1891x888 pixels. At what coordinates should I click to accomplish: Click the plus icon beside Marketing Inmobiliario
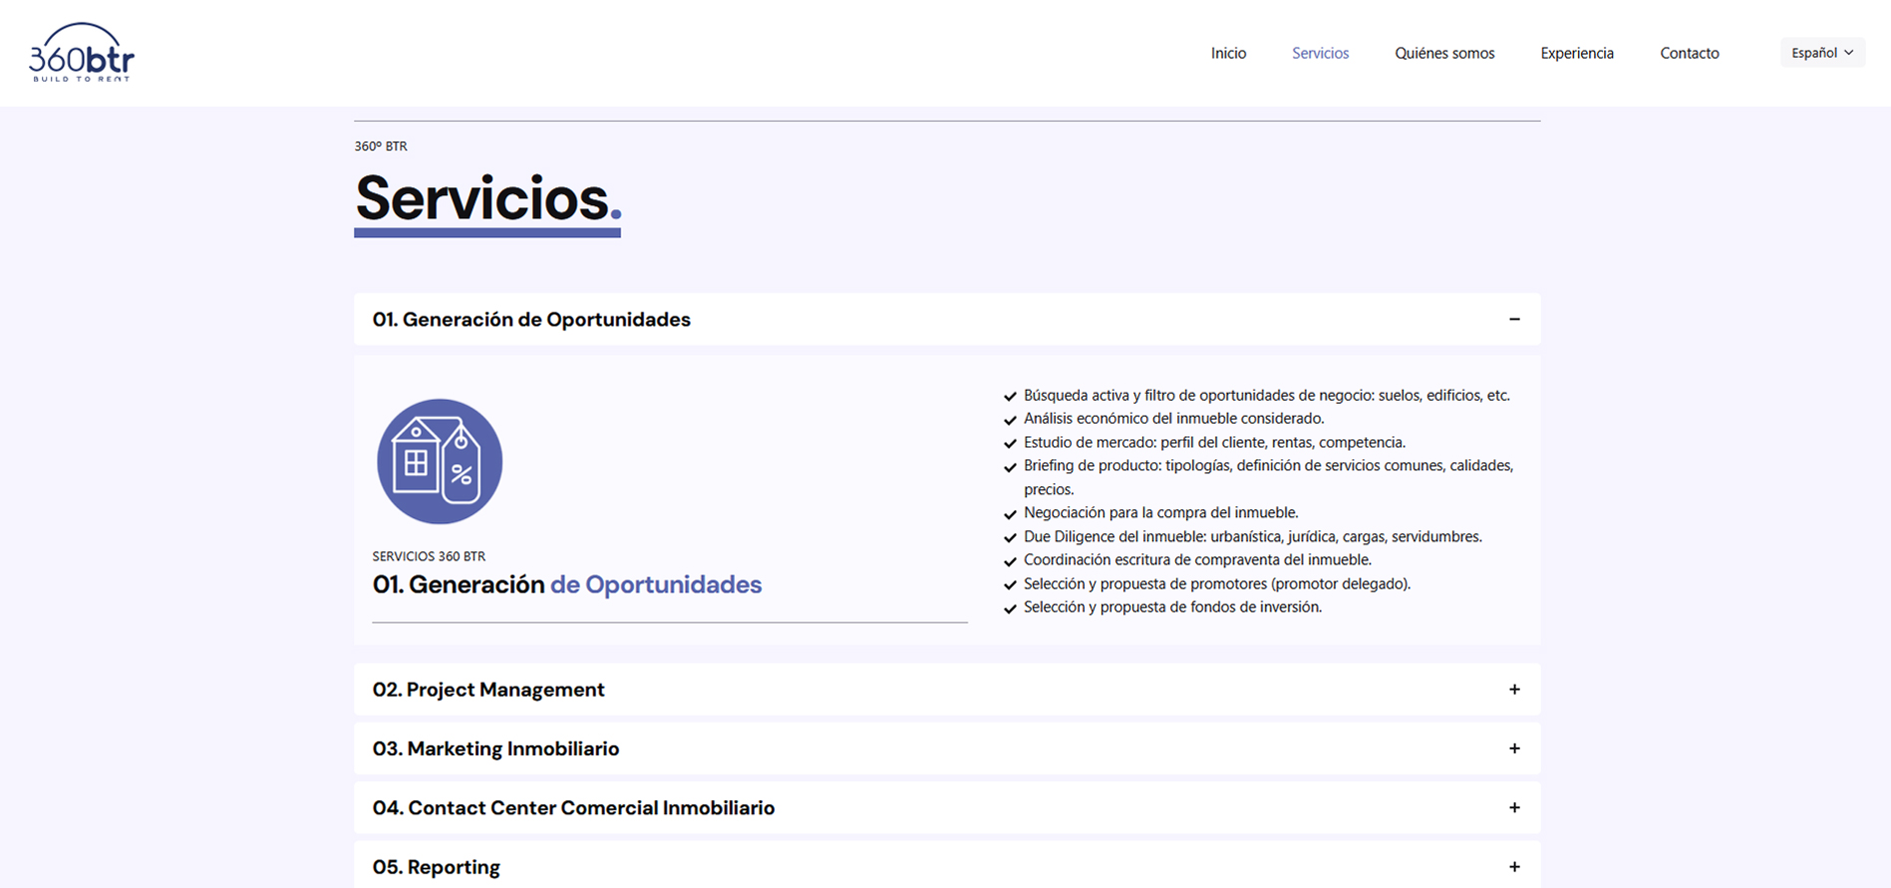point(1513,748)
